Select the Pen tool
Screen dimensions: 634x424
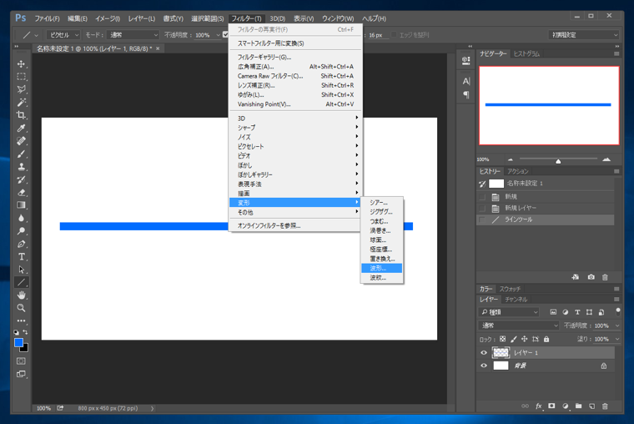click(x=22, y=244)
